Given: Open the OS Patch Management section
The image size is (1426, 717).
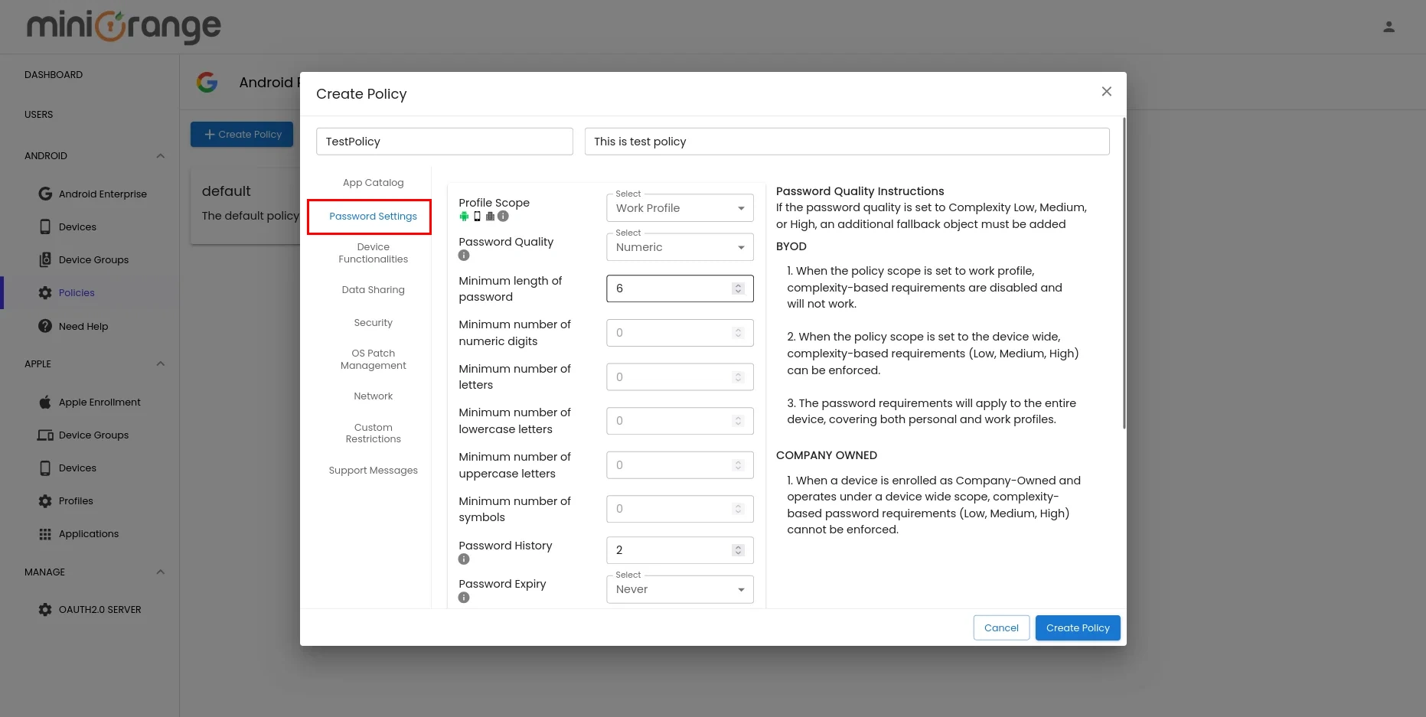Looking at the screenshot, I should click(373, 359).
